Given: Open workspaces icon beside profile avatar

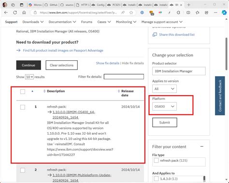Looking at the screenshot, I should coord(13,5).
